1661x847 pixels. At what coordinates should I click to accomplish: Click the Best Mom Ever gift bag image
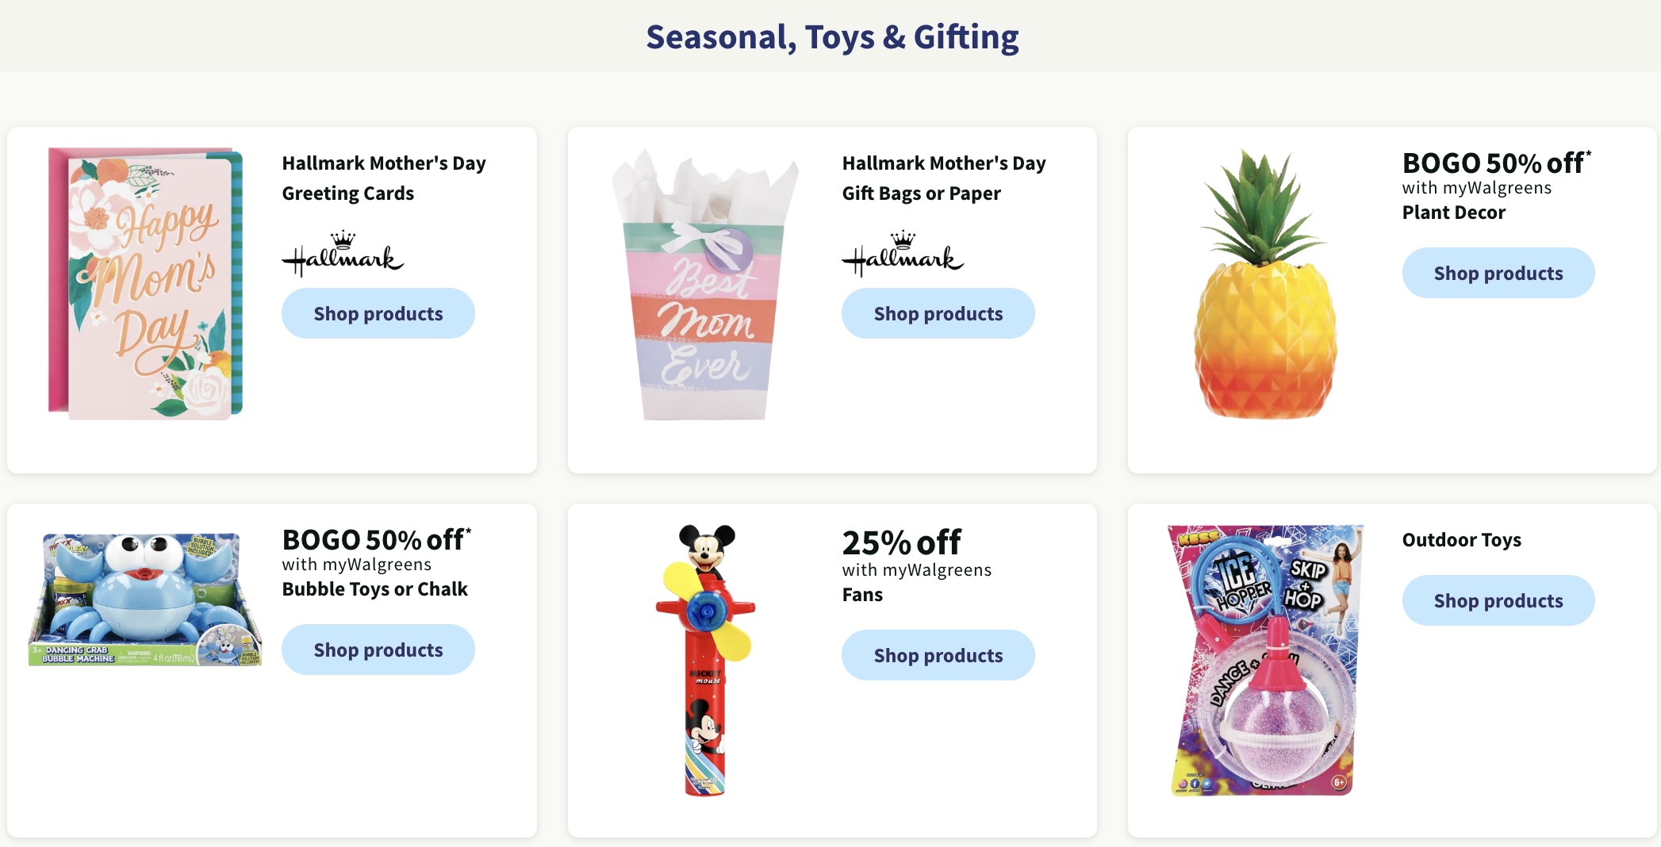(x=705, y=284)
